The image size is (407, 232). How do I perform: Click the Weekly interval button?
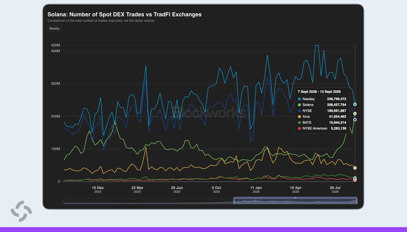54,29
